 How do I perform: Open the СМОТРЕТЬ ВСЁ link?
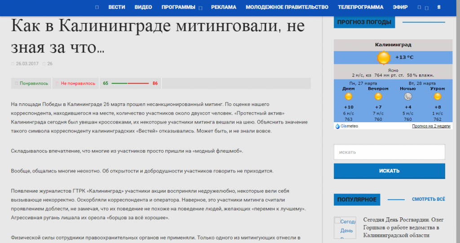(x=428, y=199)
